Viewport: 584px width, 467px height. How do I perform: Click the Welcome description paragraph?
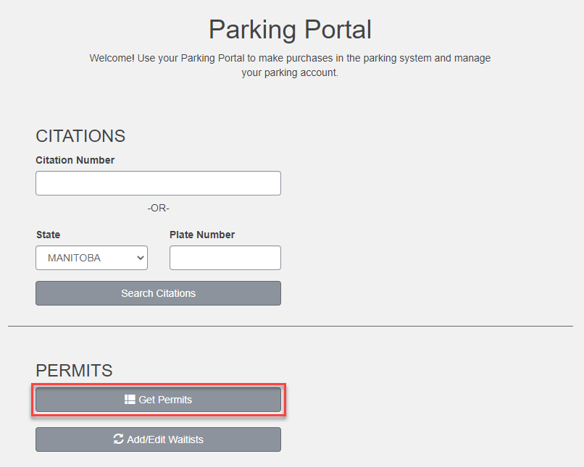[290, 65]
